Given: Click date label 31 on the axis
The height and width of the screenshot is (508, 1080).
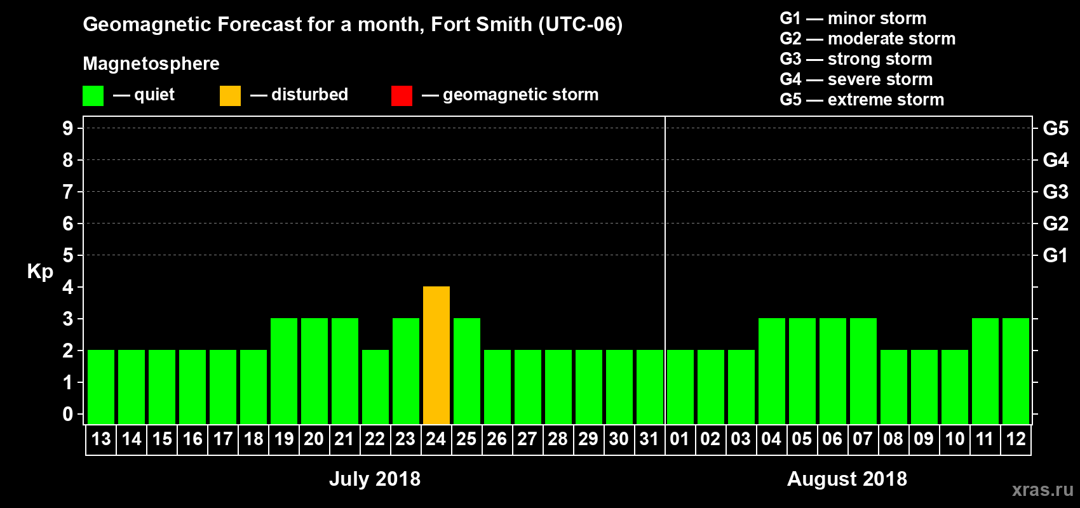Looking at the screenshot, I should [x=649, y=439].
